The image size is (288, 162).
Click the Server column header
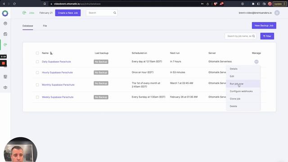pyautogui.click(x=212, y=53)
